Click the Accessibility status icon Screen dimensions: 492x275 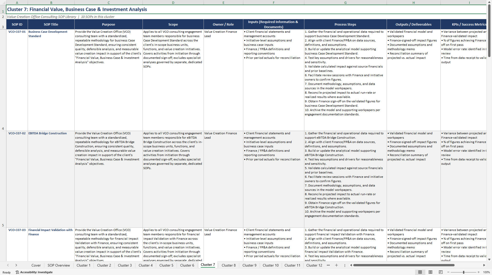(x=17, y=272)
